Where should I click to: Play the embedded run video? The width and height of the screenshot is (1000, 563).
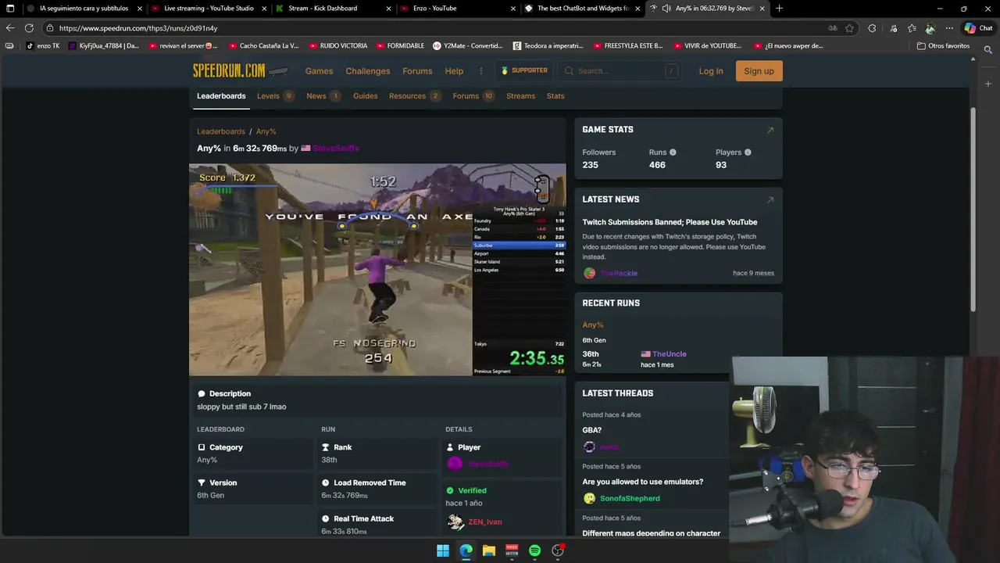tap(377, 270)
